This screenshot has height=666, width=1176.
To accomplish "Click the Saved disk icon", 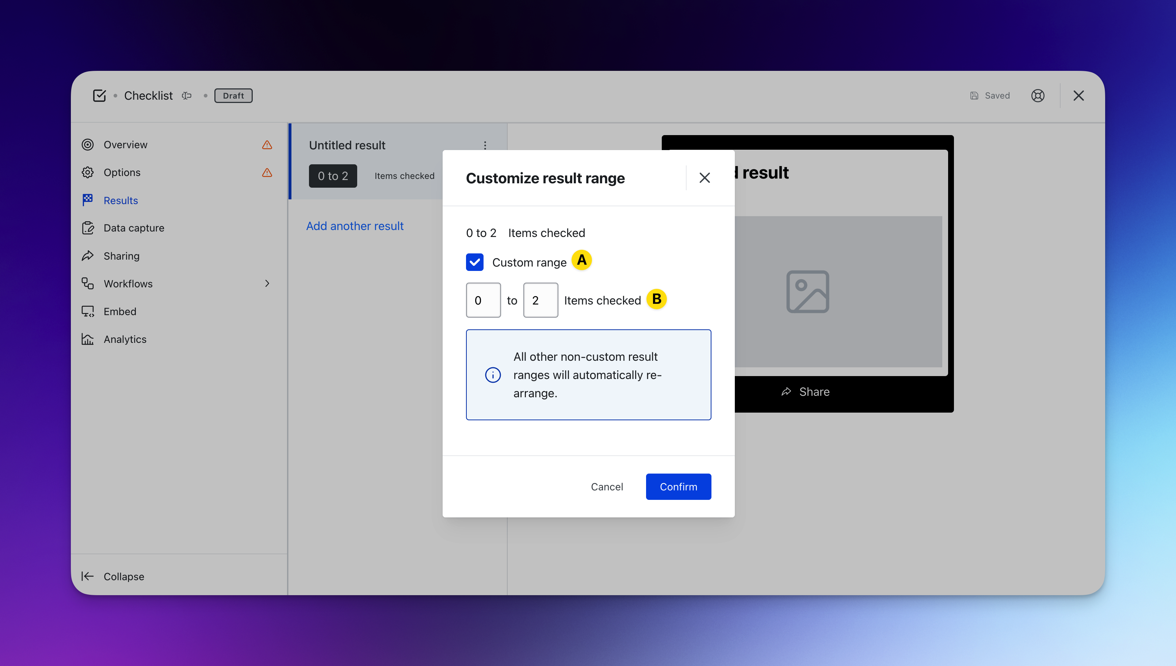I will tap(974, 96).
